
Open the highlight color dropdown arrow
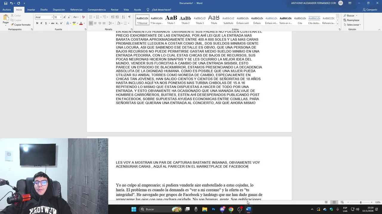pos(77,23)
